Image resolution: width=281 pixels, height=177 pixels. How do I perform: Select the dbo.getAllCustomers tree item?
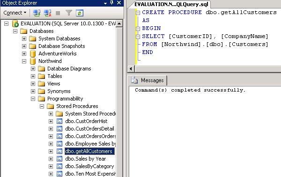coord(89,151)
